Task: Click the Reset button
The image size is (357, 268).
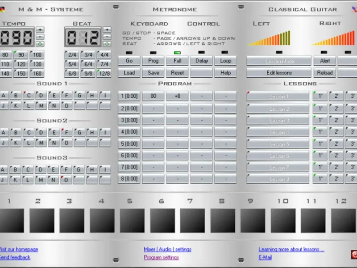Action: click(177, 73)
